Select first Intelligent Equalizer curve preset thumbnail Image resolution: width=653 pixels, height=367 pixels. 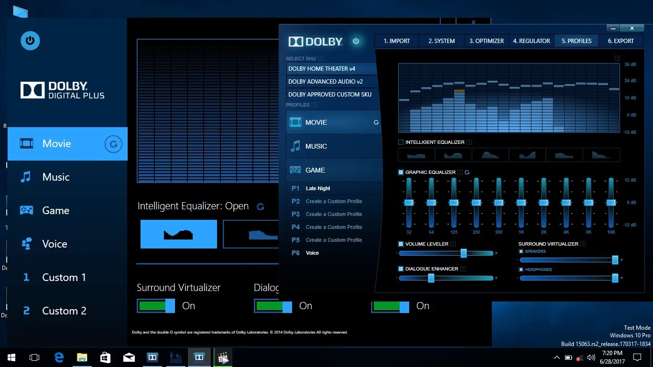(x=416, y=155)
